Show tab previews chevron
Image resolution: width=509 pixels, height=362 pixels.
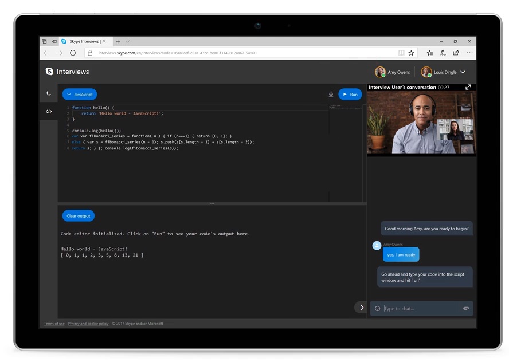pyautogui.click(x=128, y=41)
